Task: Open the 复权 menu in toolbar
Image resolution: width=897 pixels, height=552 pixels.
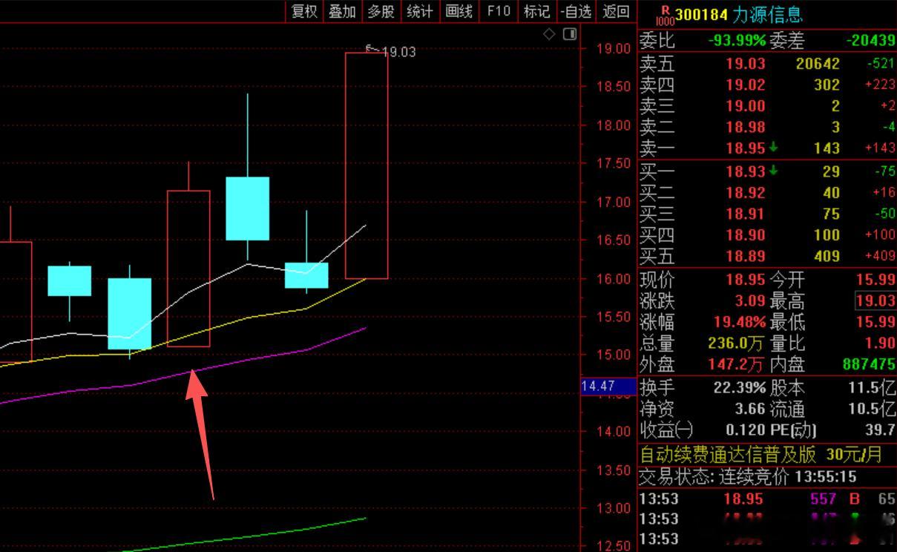Action: click(x=304, y=11)
